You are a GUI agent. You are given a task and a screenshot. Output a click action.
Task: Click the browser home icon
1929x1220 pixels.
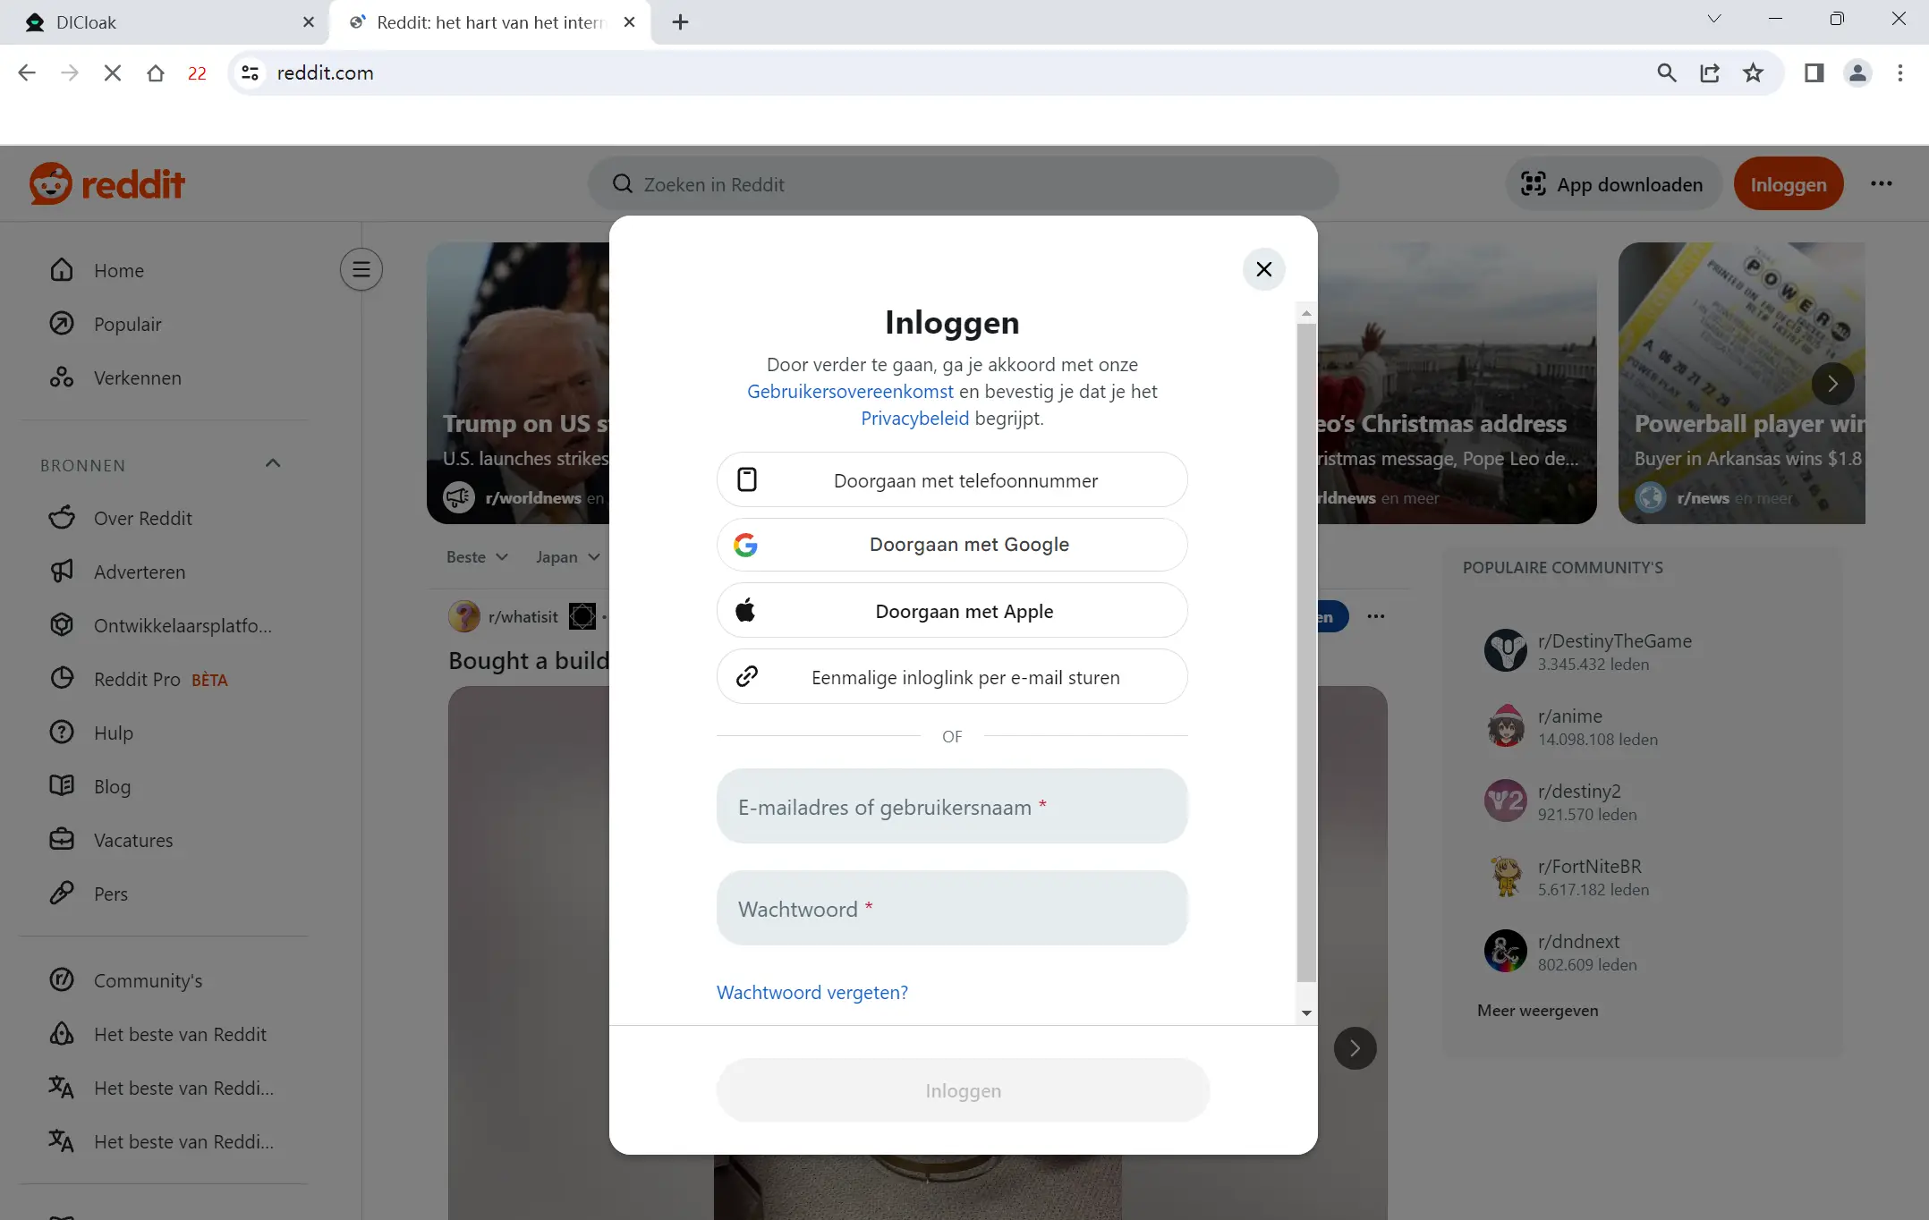(156, 73)
